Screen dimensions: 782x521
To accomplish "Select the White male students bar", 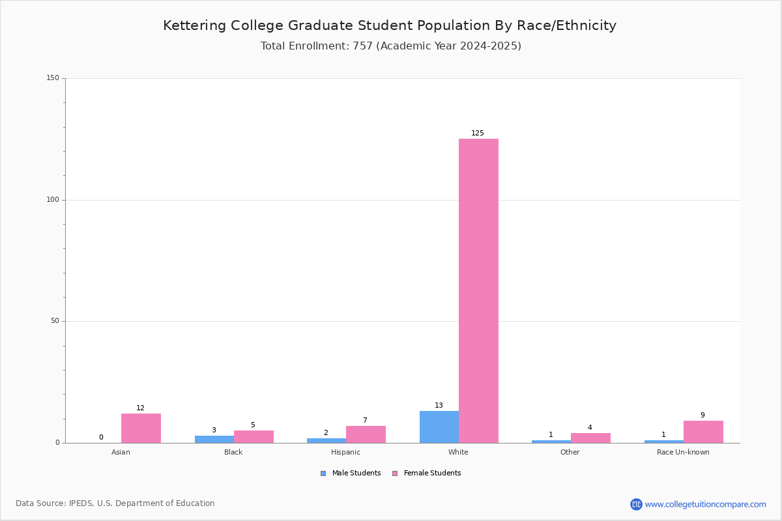I will (x=439, y=427).
